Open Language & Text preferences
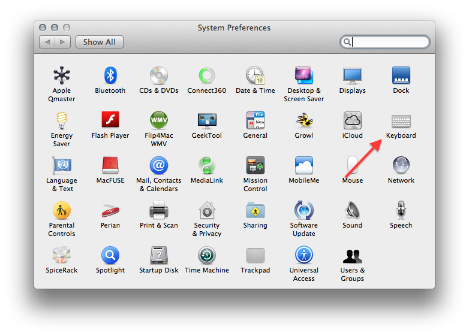 click(x=62, y=165)
